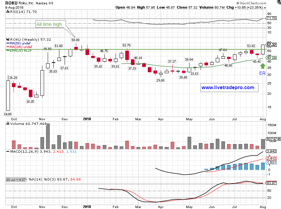The height and width of the screenshot is (209, 281).
Task: Click the 43.29 EMA value tag
Action: pyautogui.click(x=271, y=58)
